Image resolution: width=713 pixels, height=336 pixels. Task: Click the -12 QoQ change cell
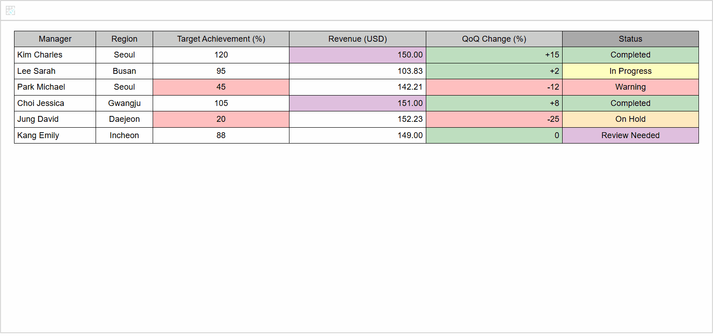[x=494, y=87]
